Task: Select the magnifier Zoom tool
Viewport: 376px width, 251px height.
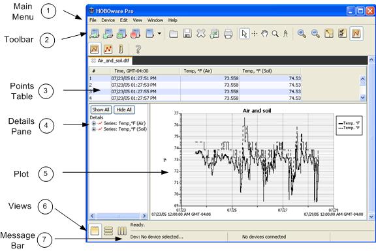Action: (x=275, y=34)
